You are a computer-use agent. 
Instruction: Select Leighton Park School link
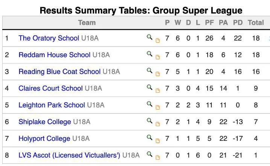pos(52,105)
